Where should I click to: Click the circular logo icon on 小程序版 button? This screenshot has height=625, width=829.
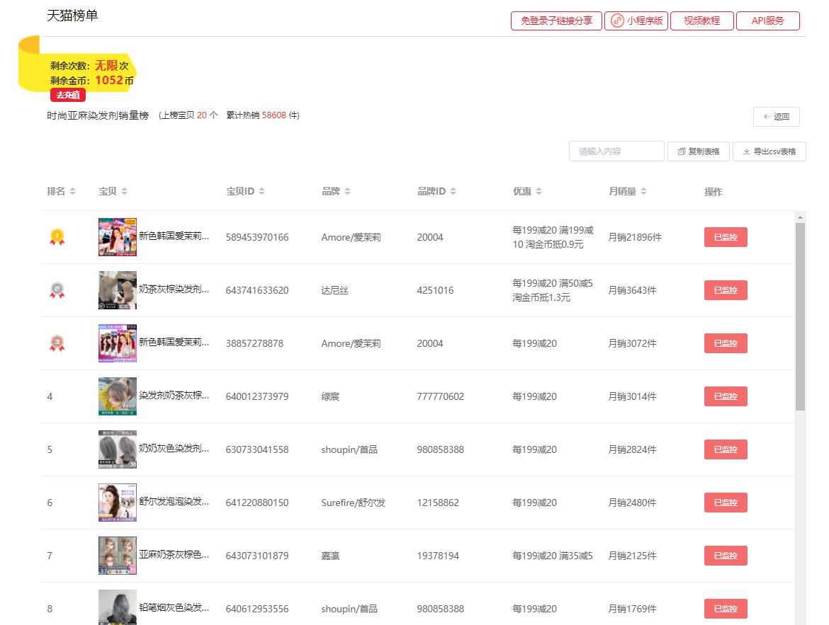tap(614, 21)
